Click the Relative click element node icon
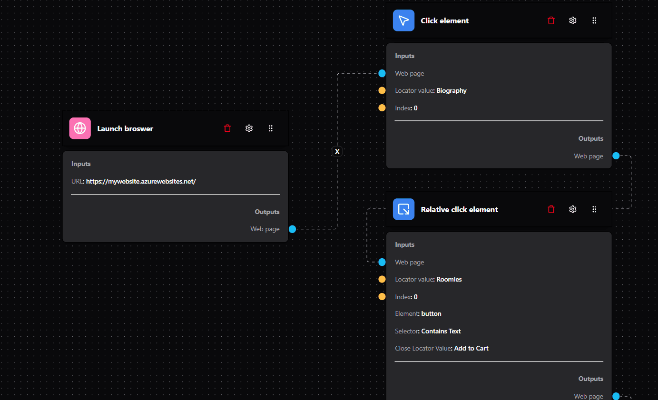Viewport: 658px width, 400px height. click(x=403, y=209)
